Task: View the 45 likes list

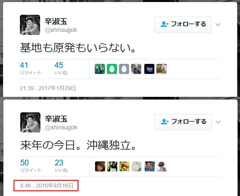Action: point(61,69)
